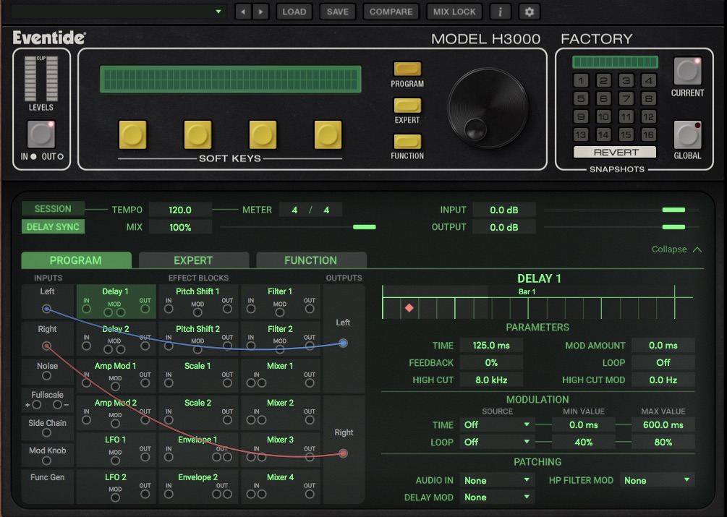Image resolution: width=727 pixels, height=517 pixels.
Task: Collapse the lower editor panel
Action: (x=676, y=249)
